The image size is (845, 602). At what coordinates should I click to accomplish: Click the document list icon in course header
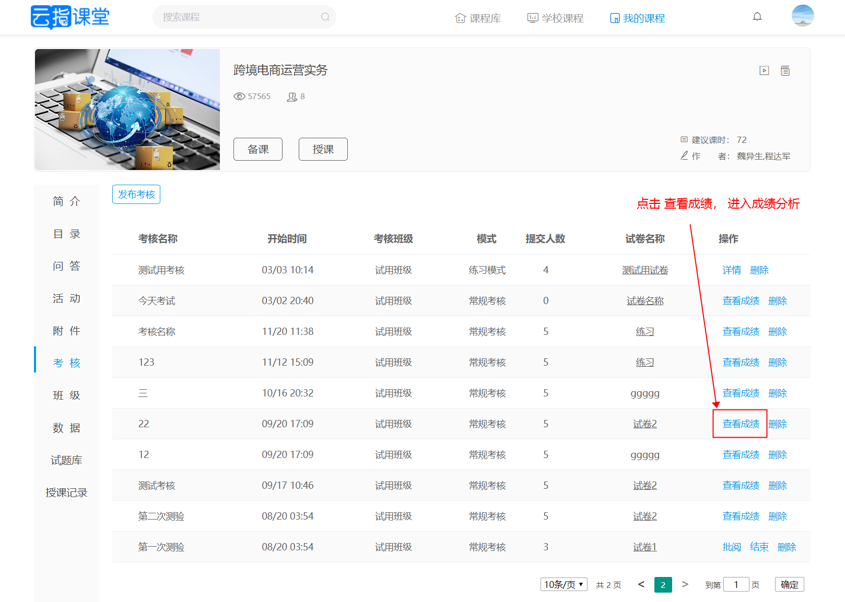coord(785,70)
